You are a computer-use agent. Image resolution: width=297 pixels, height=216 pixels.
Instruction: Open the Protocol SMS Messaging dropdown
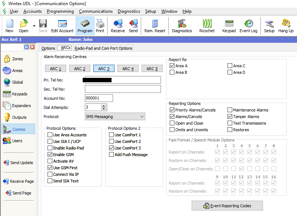click(115, 117)
